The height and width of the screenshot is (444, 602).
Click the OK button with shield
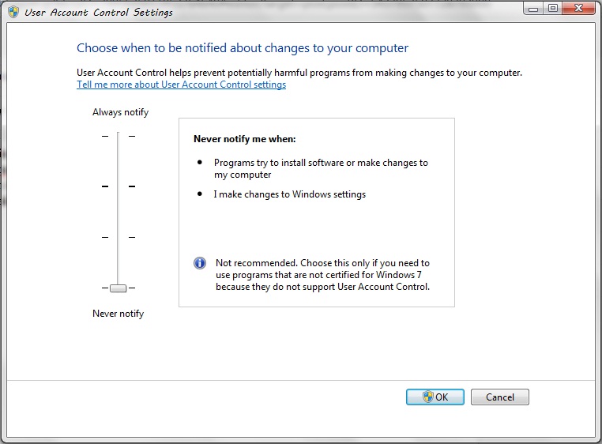tap(435, 397)
